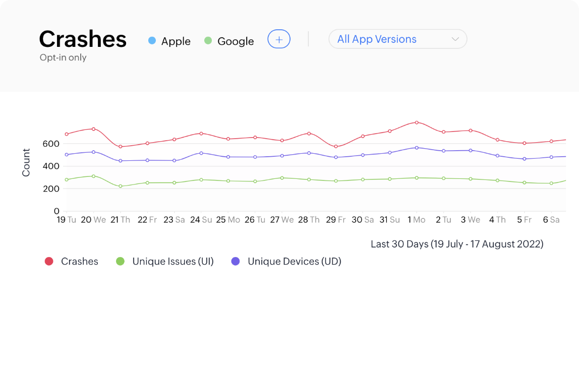
Task: Click the Last 30 Days date range text
Action: [x=455, y=243]
